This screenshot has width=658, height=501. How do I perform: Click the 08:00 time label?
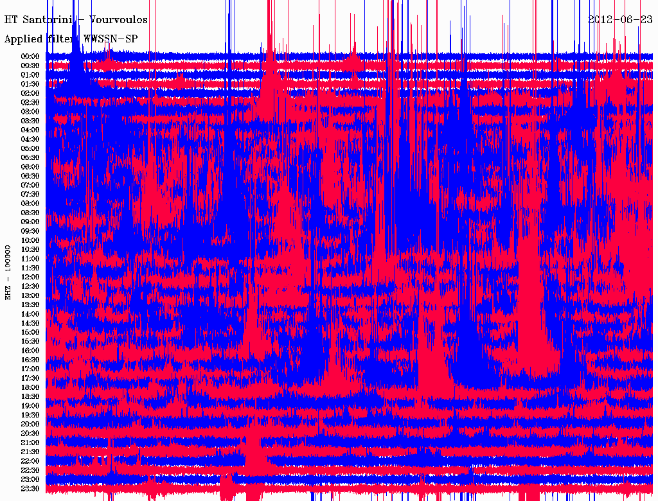[x=30, y=204]
